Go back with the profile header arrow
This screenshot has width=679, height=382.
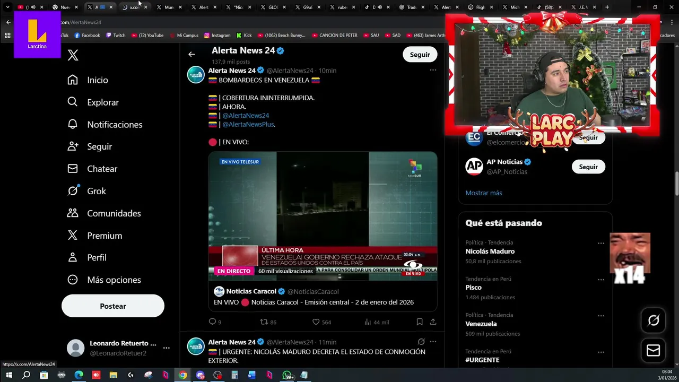tap(191, 54)
